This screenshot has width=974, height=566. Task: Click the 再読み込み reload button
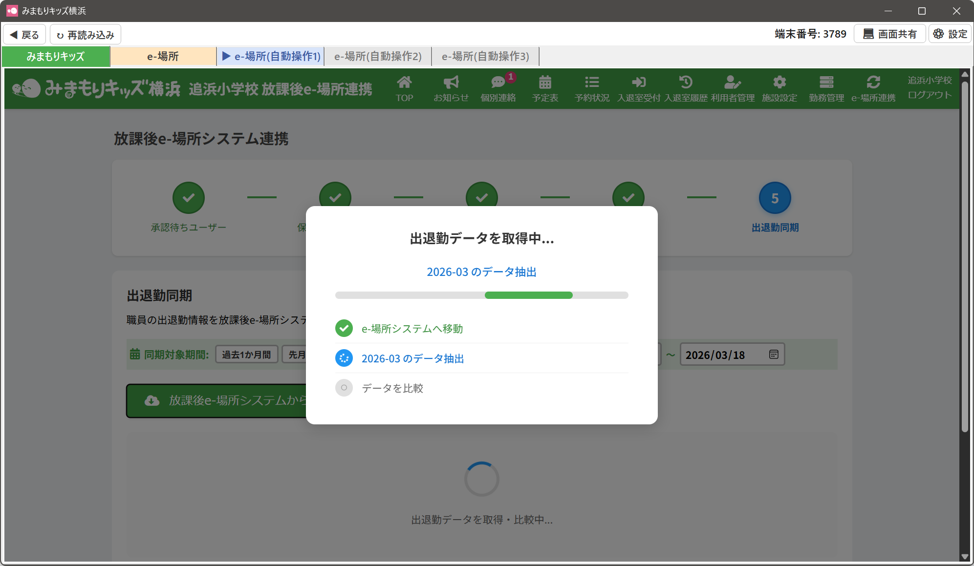coord(86,35)
